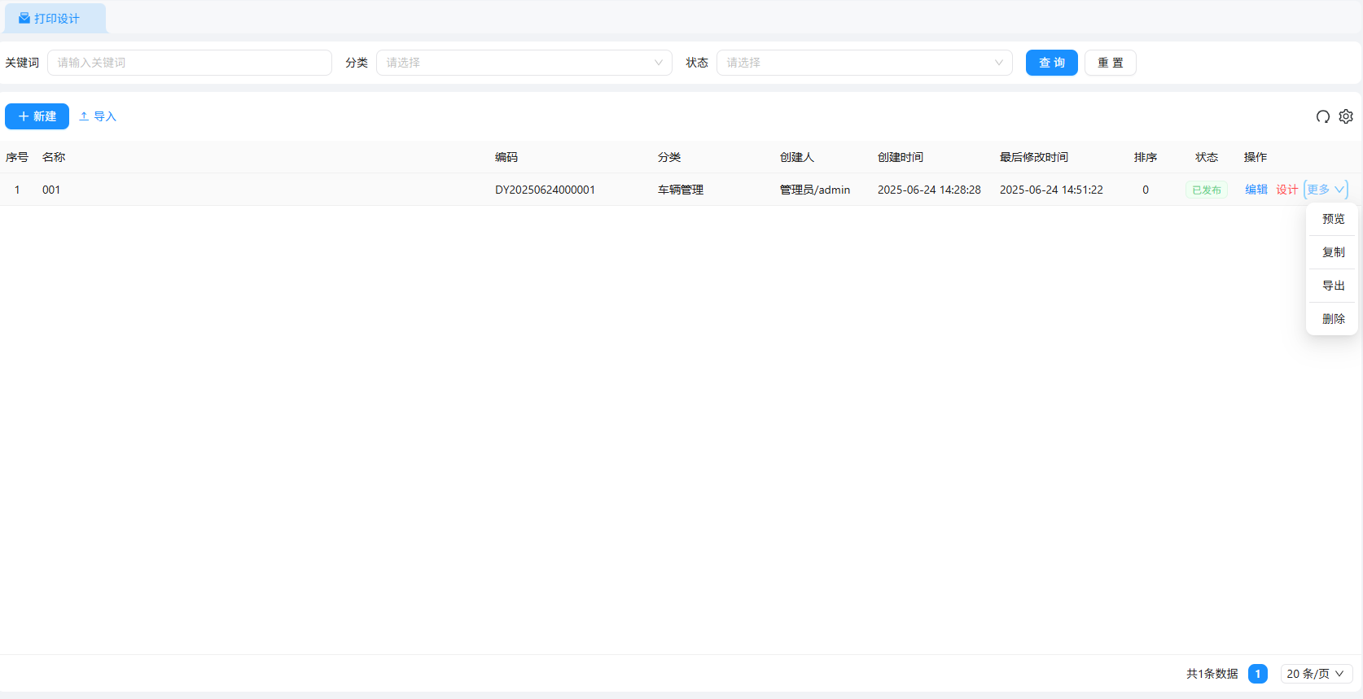1363x699 pixels.
Task: Type in the 关键词 input field
Action: (189, 63)
